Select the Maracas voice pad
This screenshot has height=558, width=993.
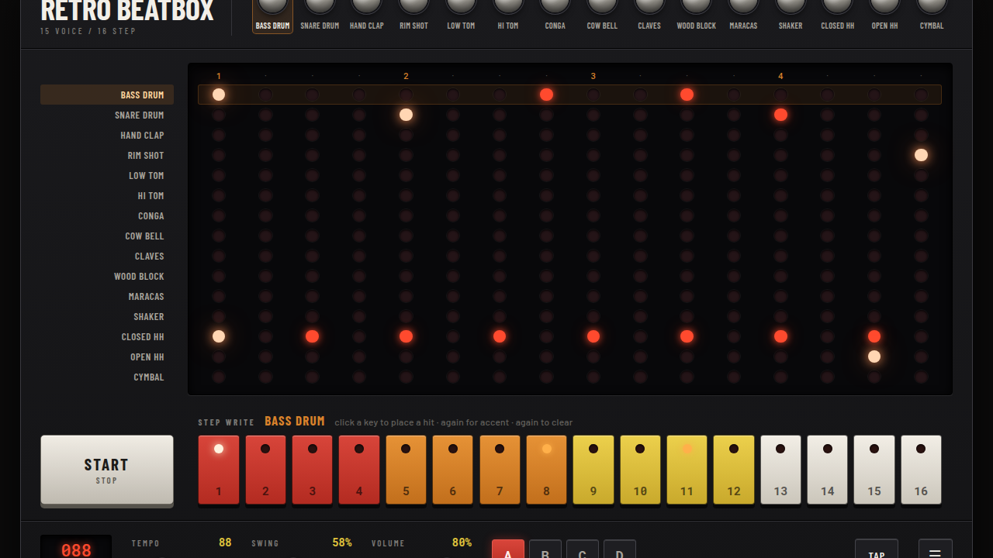point(743,15)
